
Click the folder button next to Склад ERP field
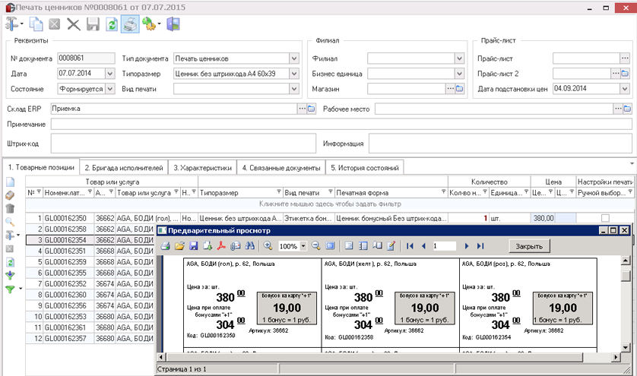(311, 109)
